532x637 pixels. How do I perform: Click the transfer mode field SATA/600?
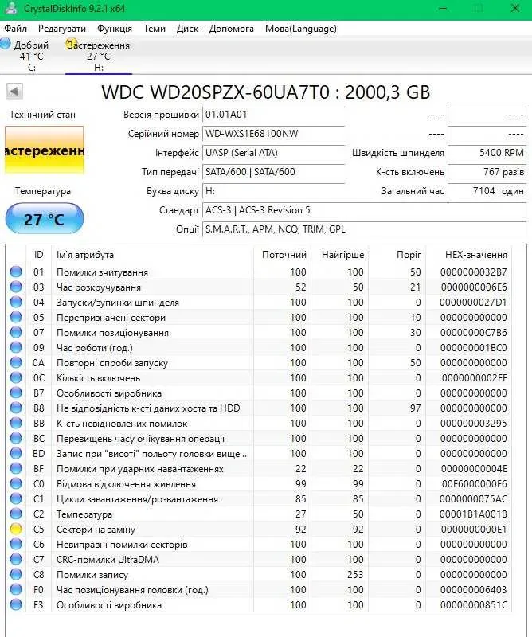273,172
